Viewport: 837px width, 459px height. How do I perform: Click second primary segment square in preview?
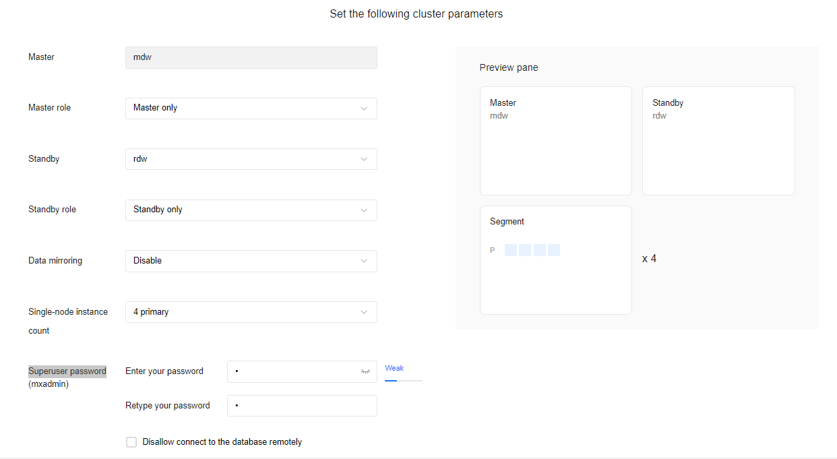coord(525,250)
